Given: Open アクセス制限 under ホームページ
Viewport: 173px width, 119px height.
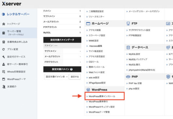Looking at the screenshot, I should (x=95, y=30).
